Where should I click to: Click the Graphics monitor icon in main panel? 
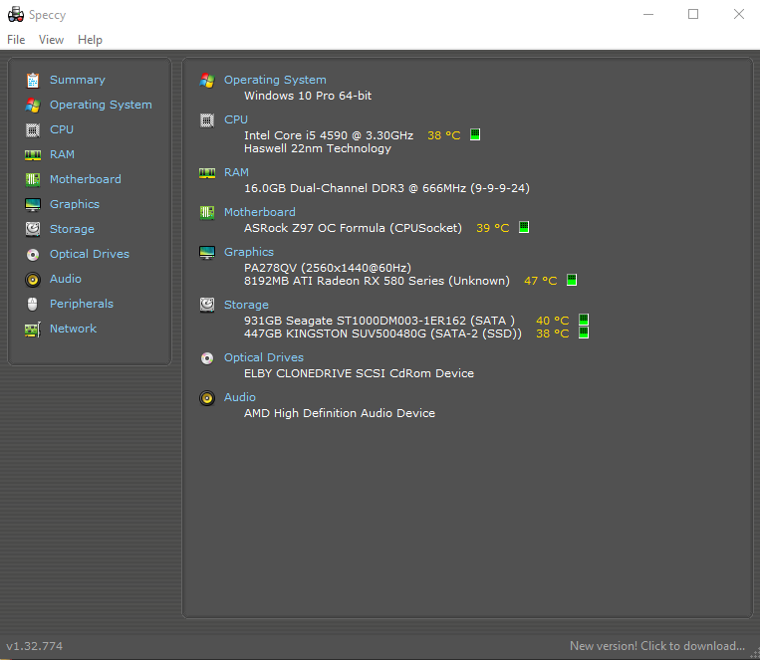coord(207,252)
